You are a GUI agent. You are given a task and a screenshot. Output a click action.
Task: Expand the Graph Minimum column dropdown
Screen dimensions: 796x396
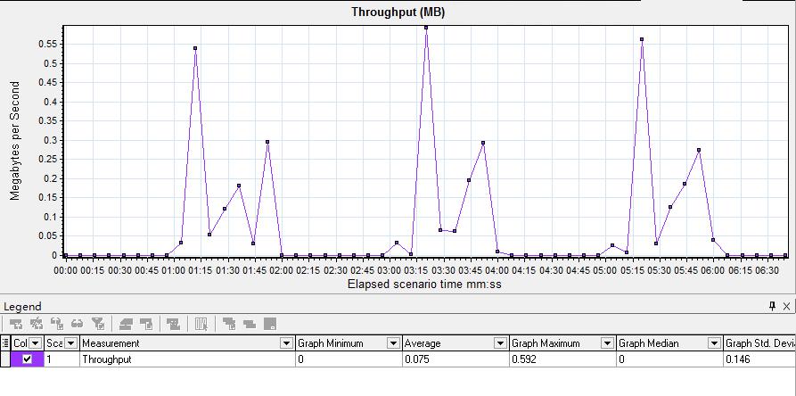tap(392, 343)
